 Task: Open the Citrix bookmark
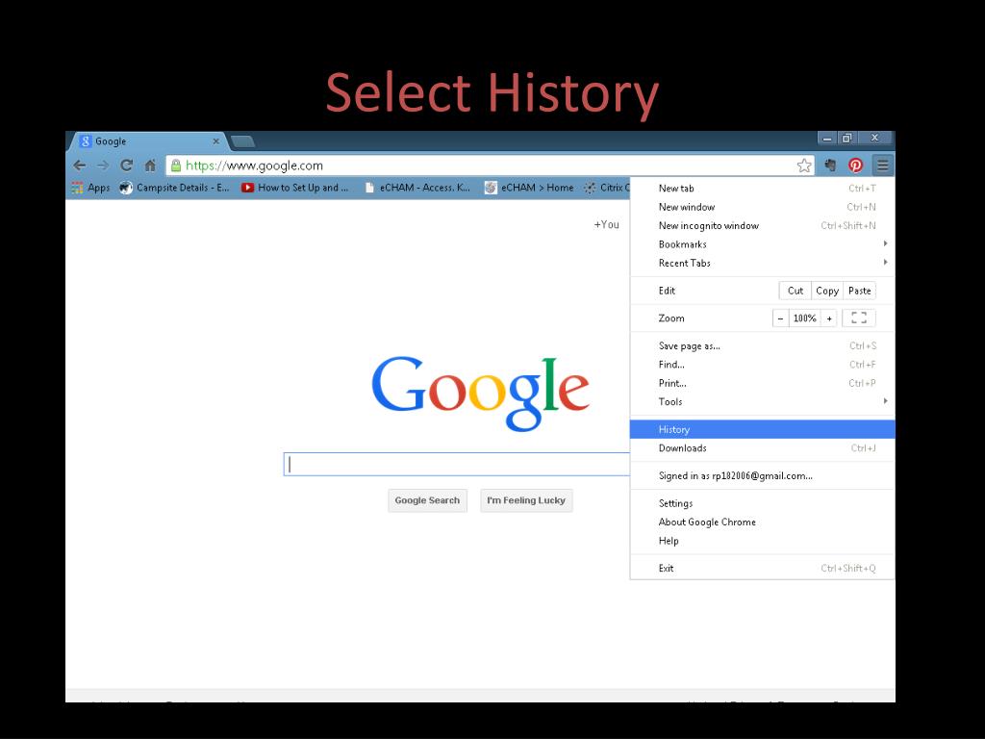click(x=606, y=188)
